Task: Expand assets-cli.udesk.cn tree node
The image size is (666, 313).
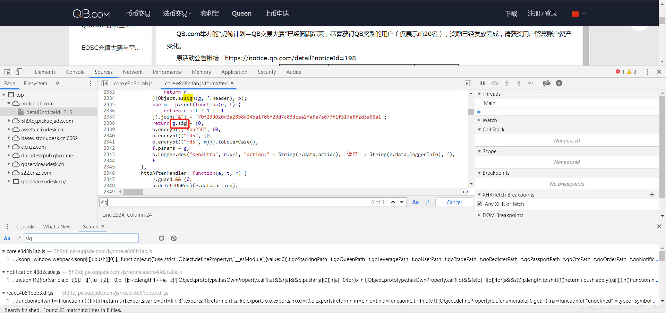Action: (9, 129)
